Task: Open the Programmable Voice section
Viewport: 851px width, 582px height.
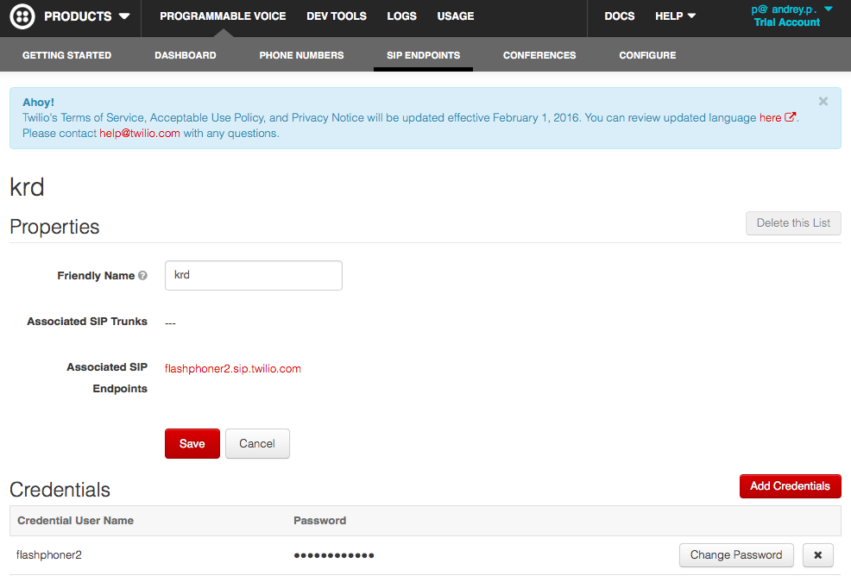Action: tap(223, 16)
